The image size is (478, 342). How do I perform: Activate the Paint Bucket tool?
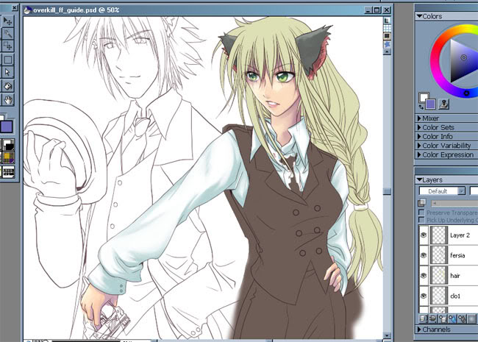tap(8, 85)
